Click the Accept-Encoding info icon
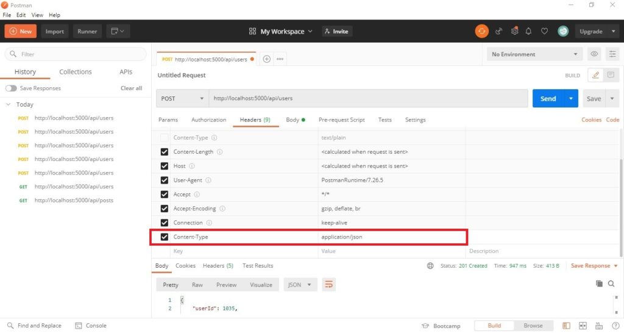 coord(222,209)
